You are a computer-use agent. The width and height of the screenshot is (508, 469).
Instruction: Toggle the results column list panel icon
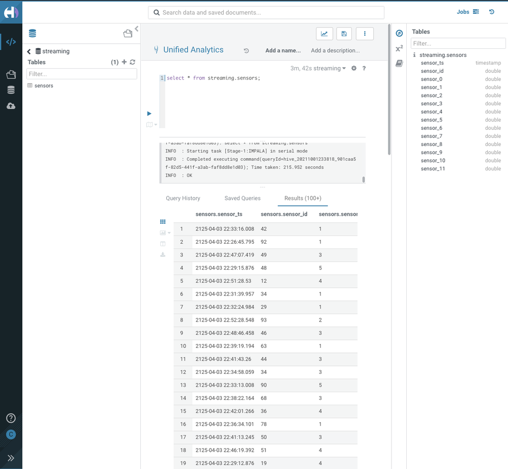[x=163, y=244]
